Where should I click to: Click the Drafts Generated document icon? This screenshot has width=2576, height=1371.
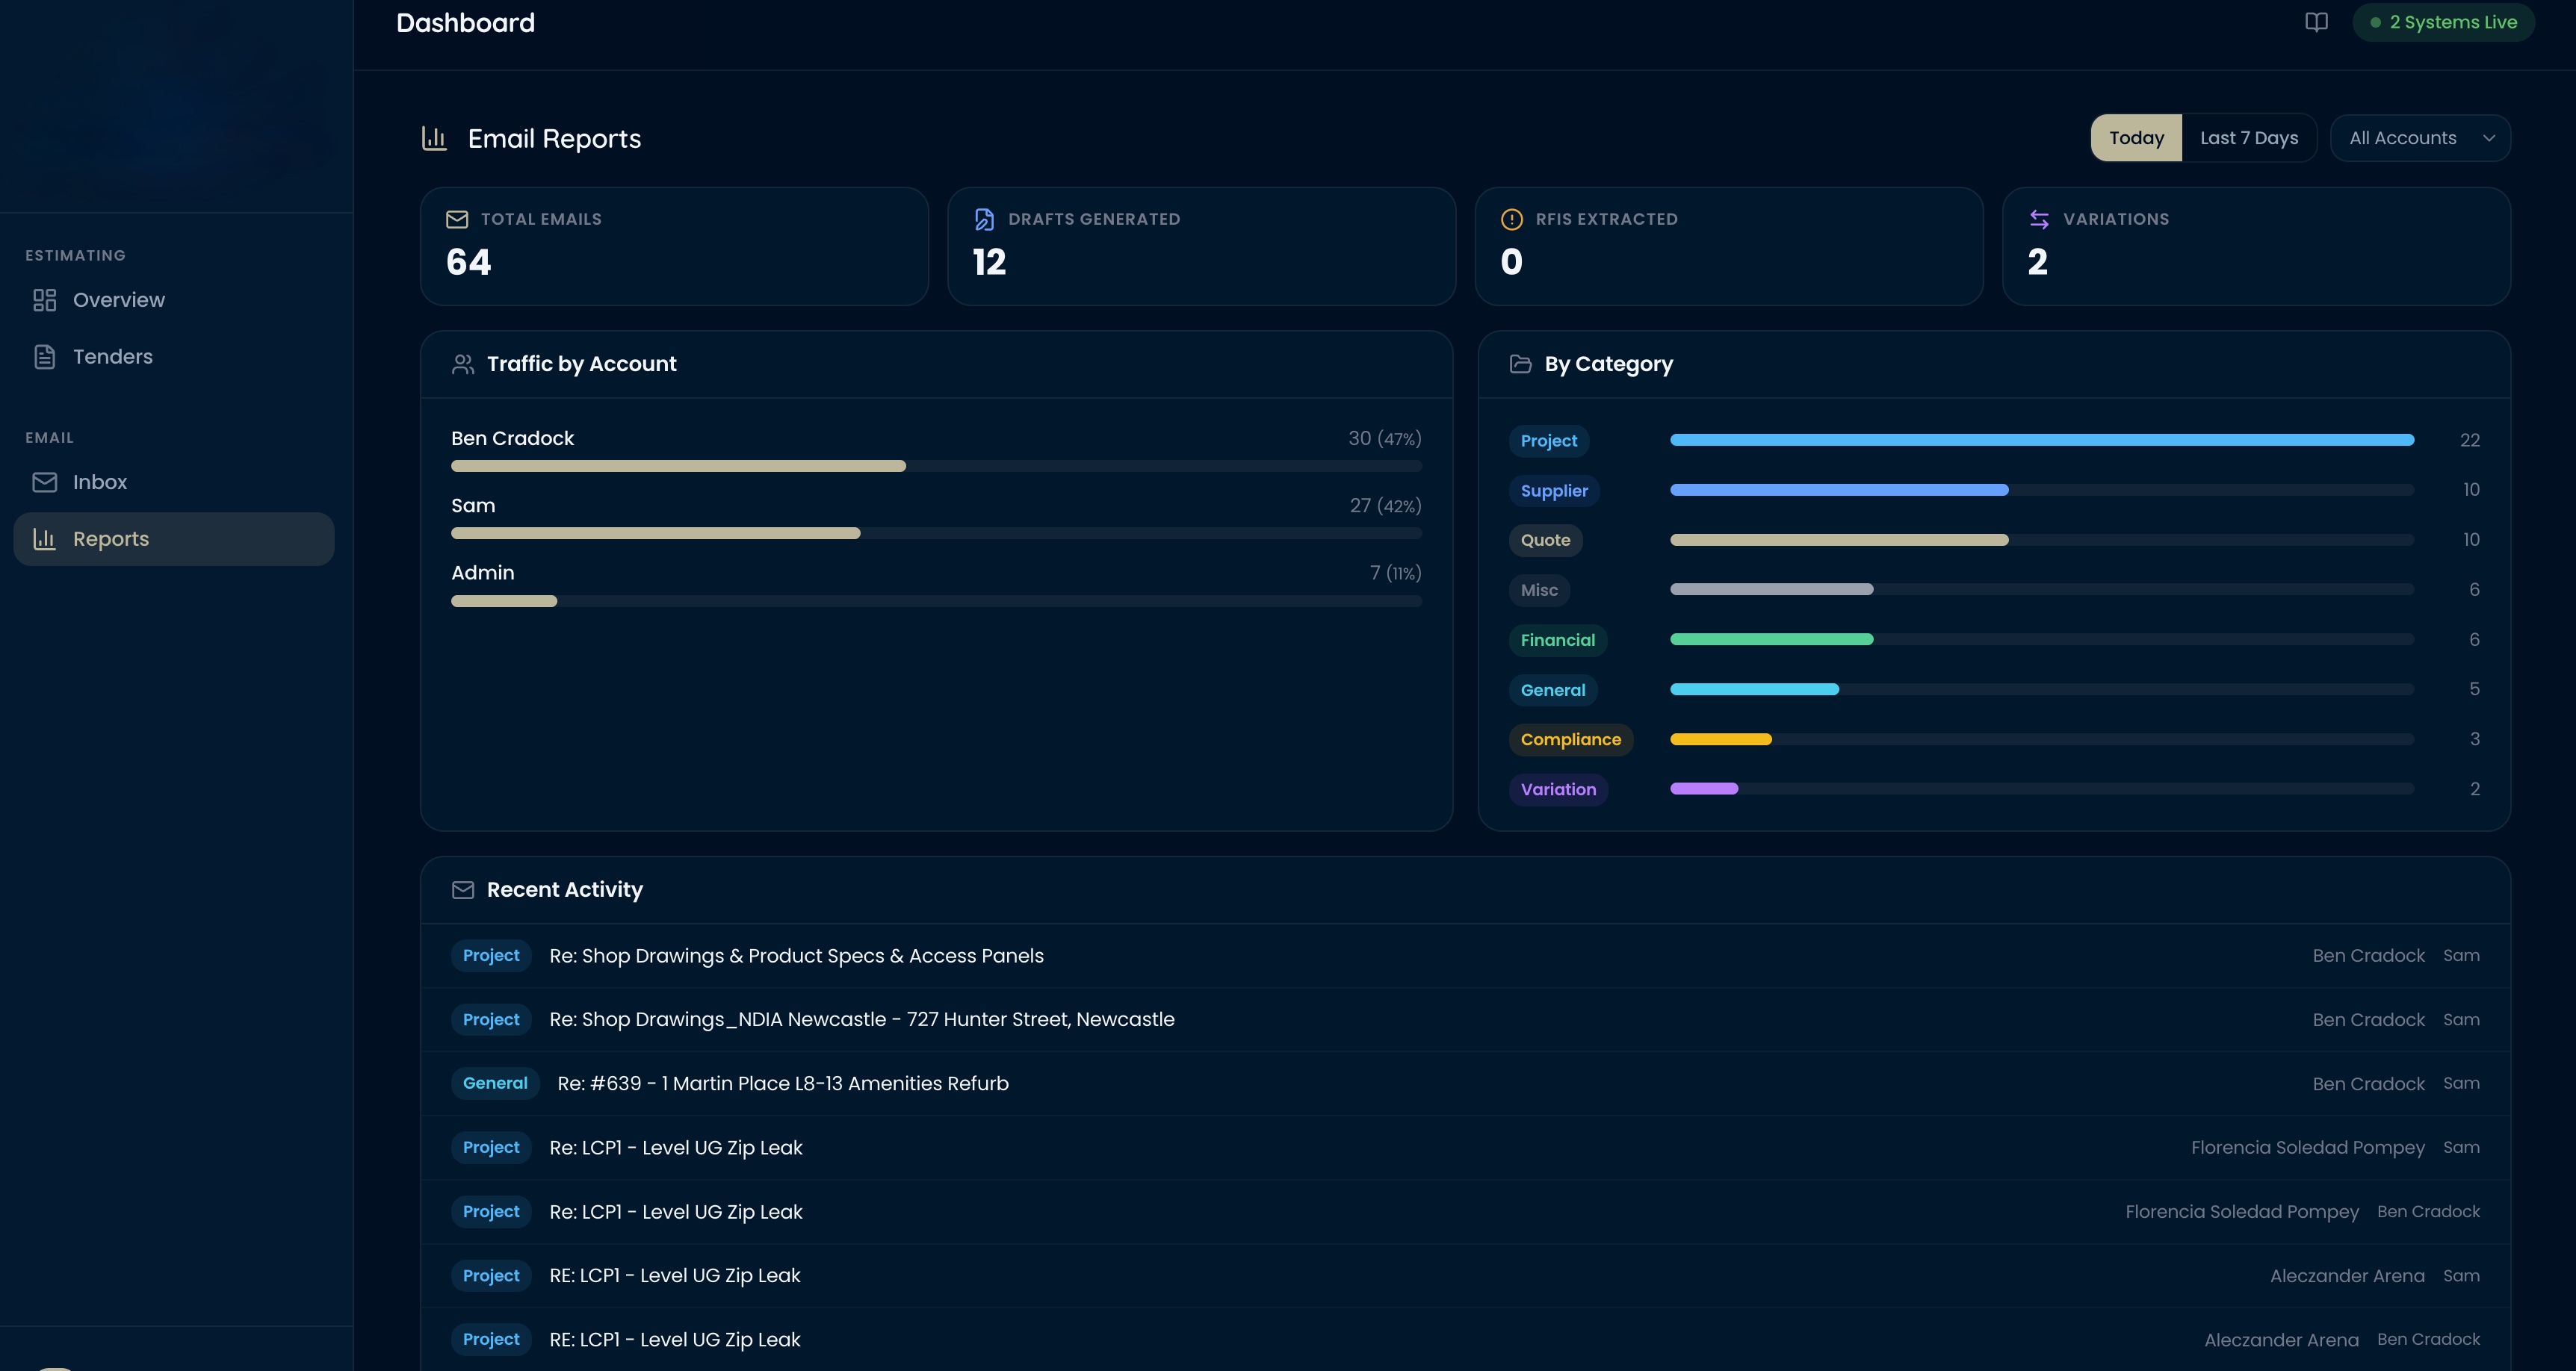984,219
